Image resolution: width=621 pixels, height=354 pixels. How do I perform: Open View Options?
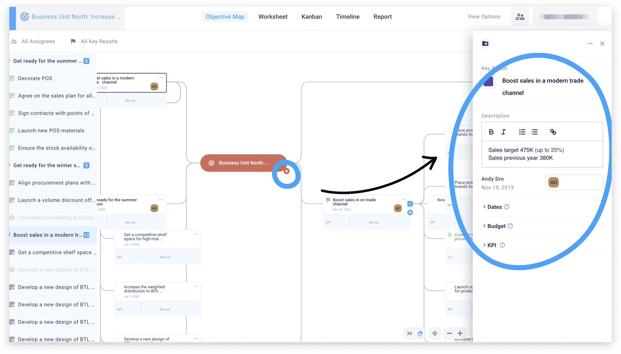tap(484, 16)
